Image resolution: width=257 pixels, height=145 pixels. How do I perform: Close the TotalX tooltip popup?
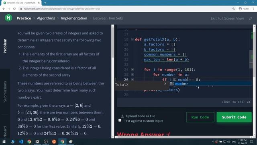[x=165, y=83]
